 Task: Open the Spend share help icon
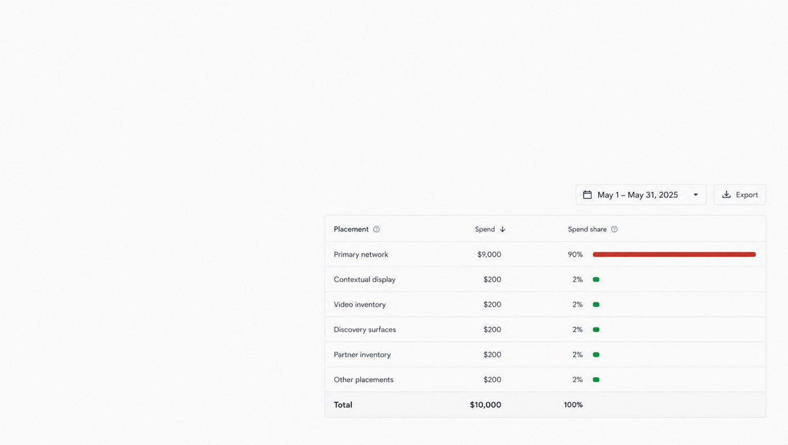coord(614,229)
